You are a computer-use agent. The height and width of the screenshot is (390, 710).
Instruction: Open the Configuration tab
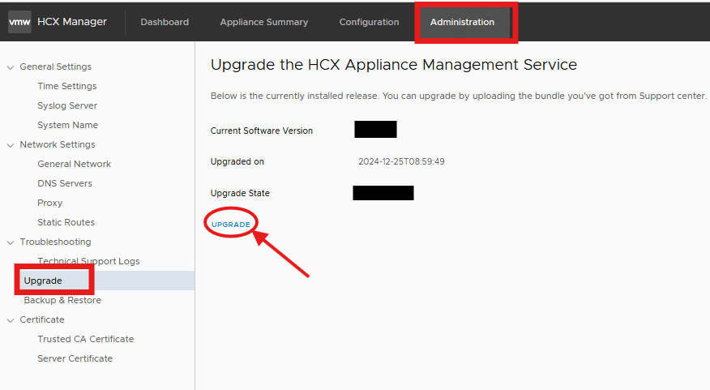coord(369,22)
